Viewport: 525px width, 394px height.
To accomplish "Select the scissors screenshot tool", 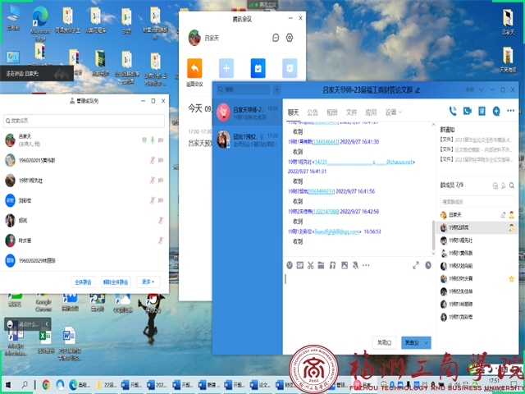I will 310,265.
